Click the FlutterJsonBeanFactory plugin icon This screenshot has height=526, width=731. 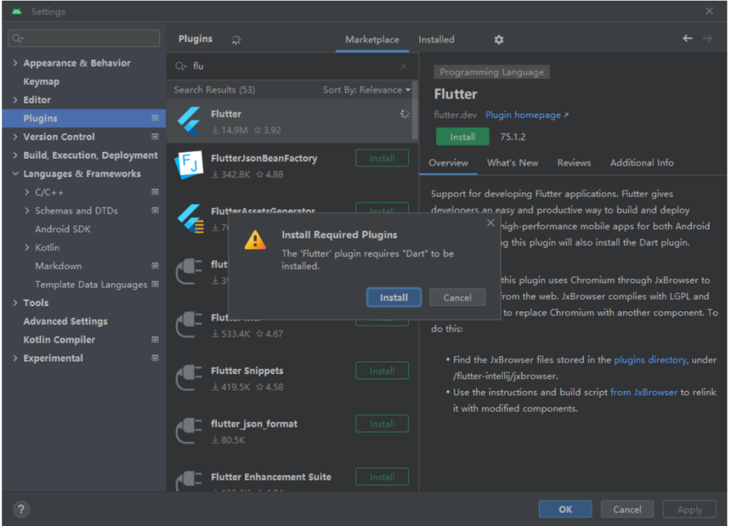point(188,165)
